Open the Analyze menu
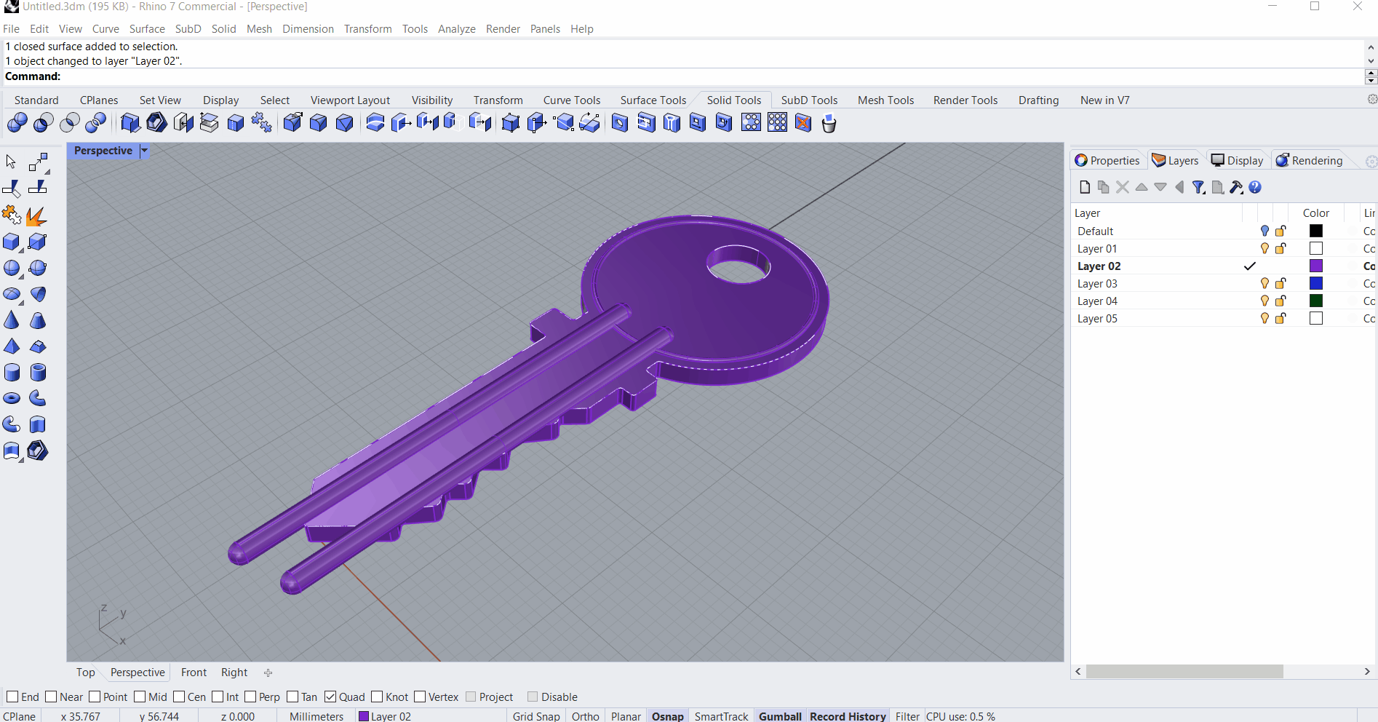 tap(456, 29)
